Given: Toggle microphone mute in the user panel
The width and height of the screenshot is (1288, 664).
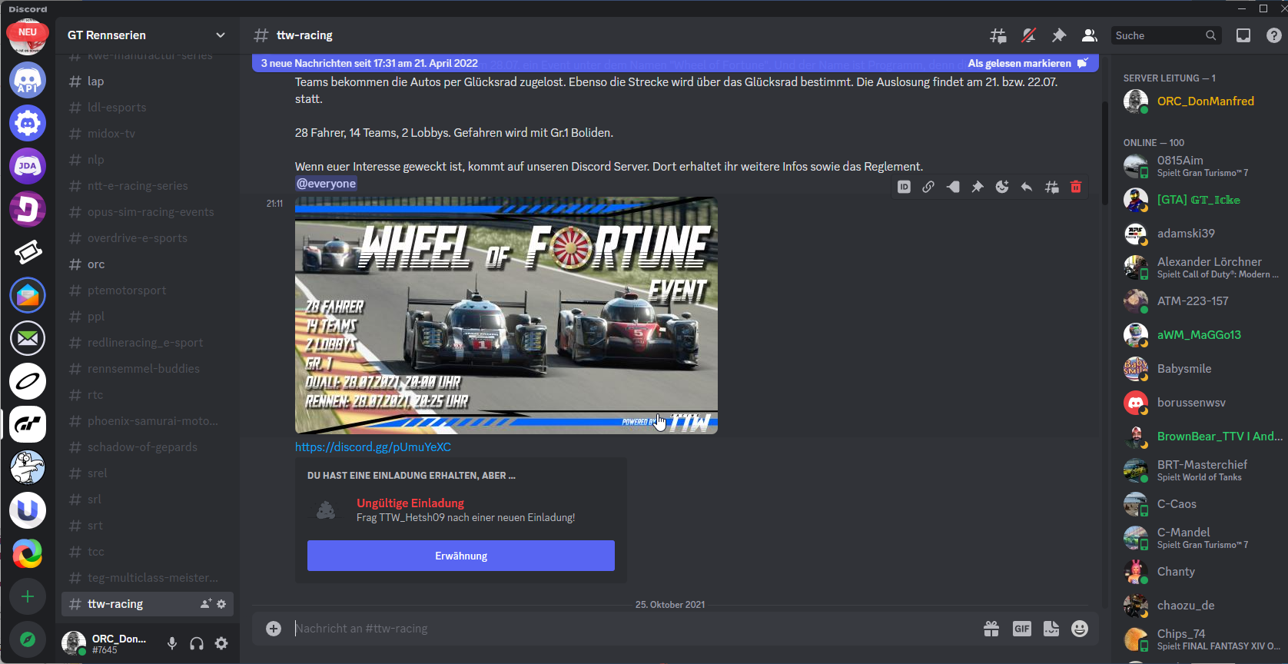Looking at the screenshot, I should tap(172, 643).
